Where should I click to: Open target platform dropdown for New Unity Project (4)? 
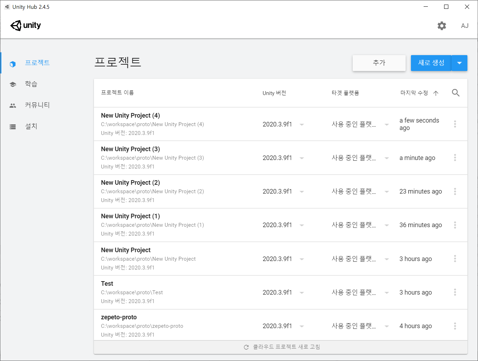(387, 125)
